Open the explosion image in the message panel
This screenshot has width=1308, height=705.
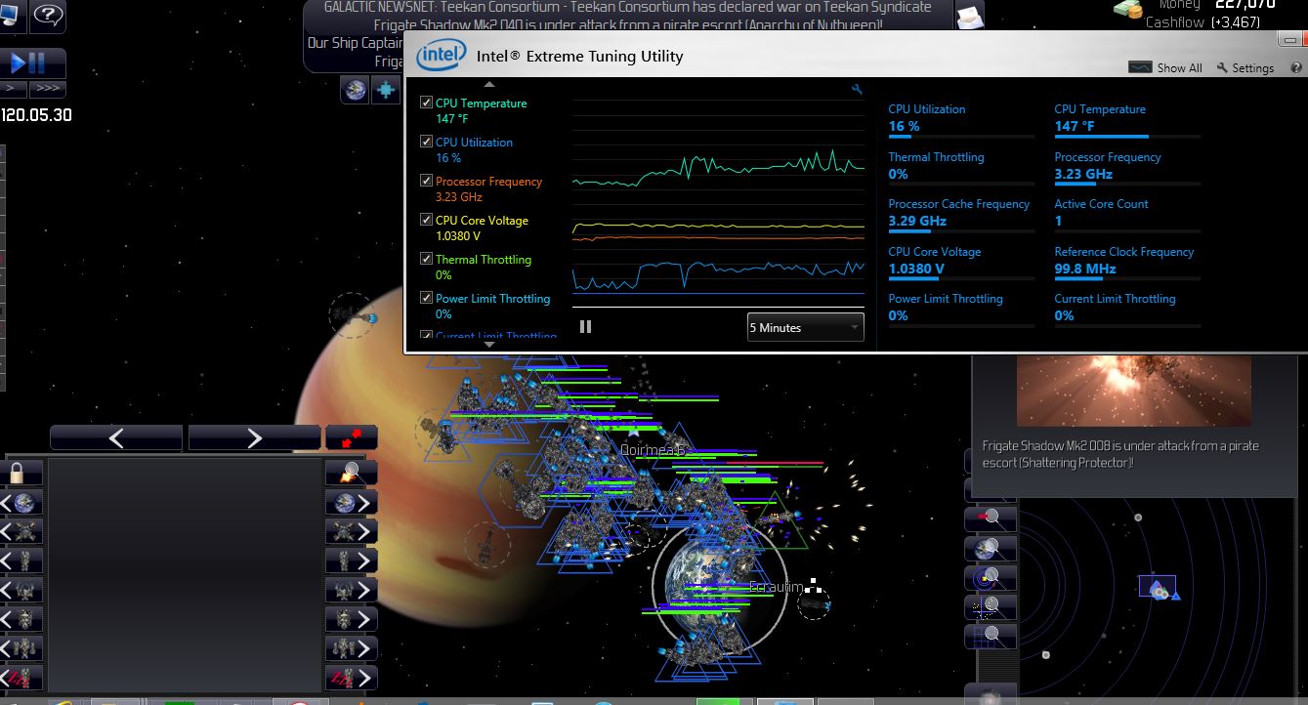click(1133, 391)
